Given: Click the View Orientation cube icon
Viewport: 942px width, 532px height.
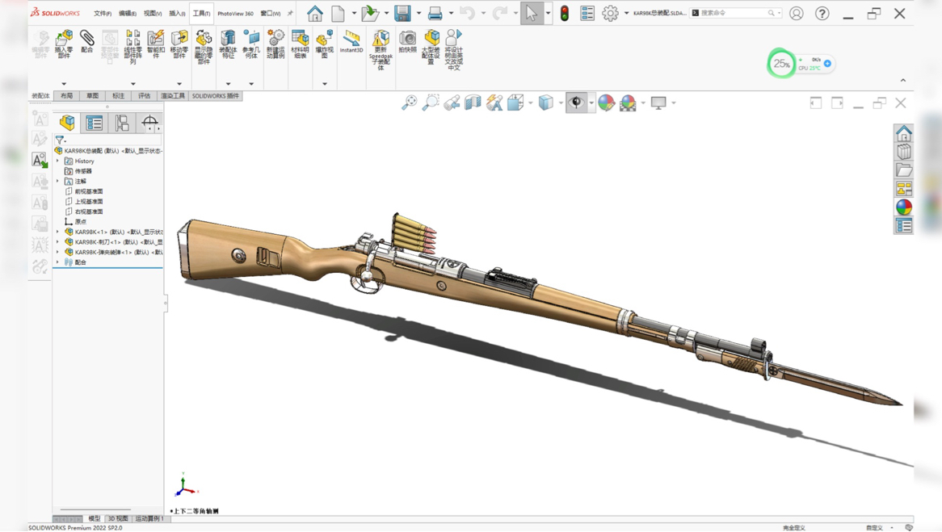Looking at the screenshot, I should 515,103.
